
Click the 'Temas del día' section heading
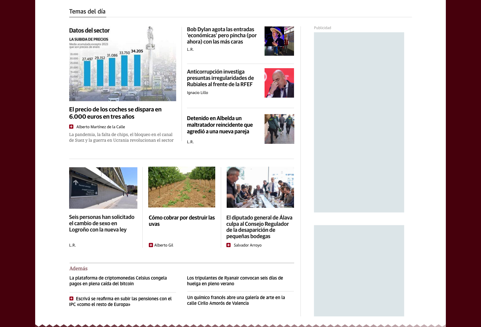click(87, 11)
